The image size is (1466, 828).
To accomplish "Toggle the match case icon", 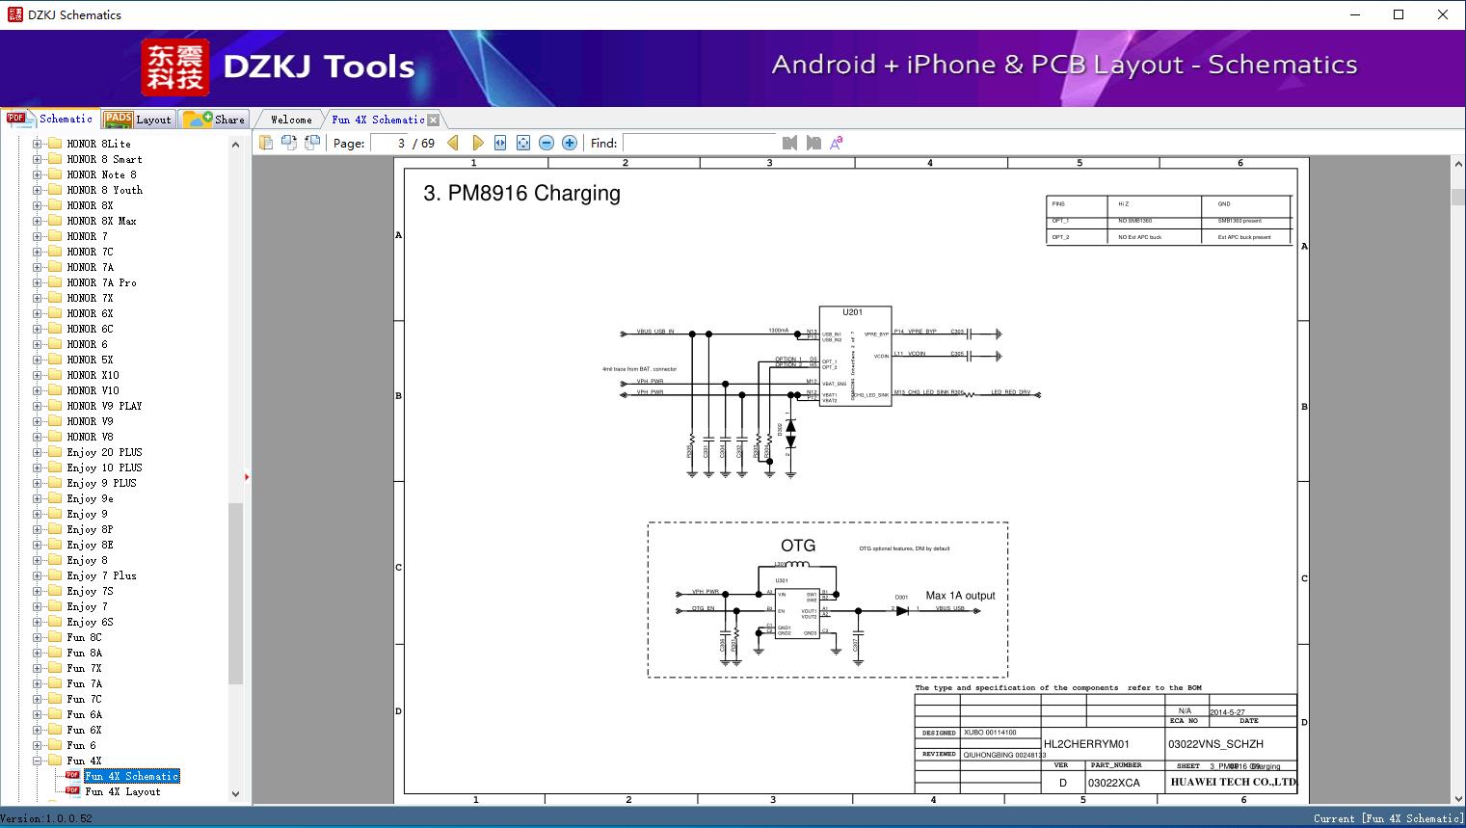I will [836, 143].
